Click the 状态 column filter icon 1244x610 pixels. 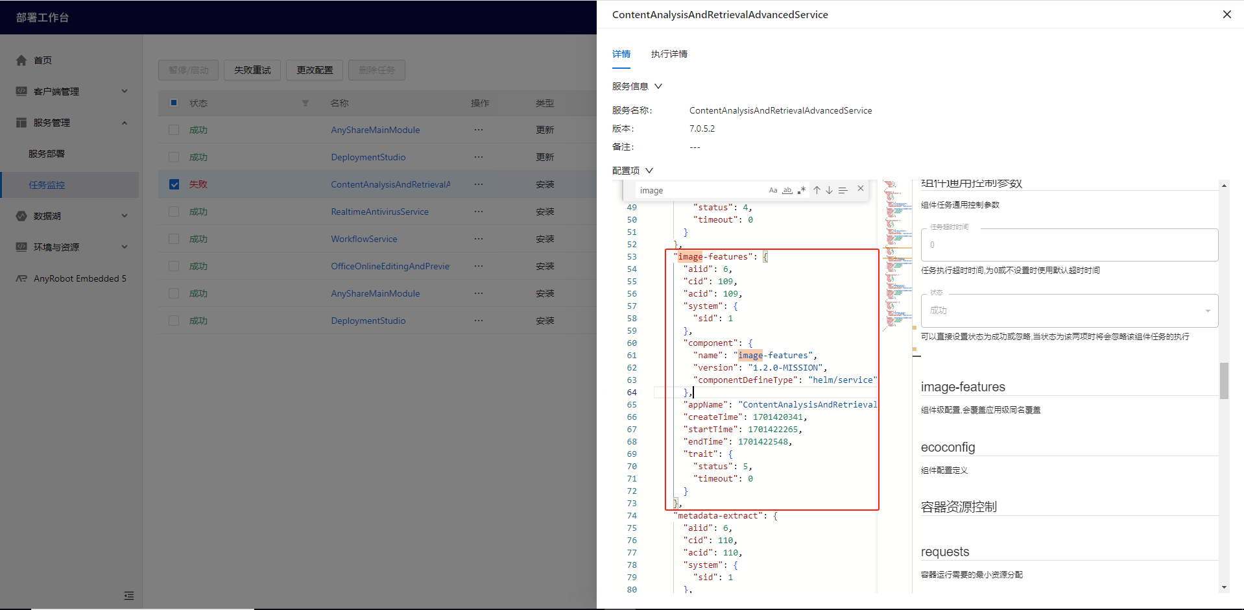[305, 103]
